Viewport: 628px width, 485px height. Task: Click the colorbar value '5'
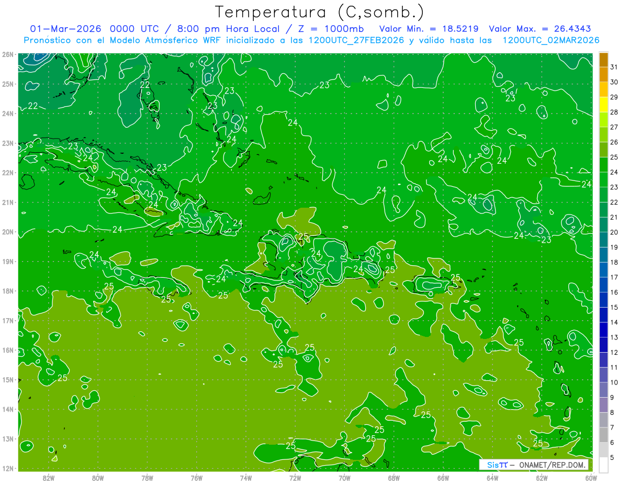(x=612, y=458)
